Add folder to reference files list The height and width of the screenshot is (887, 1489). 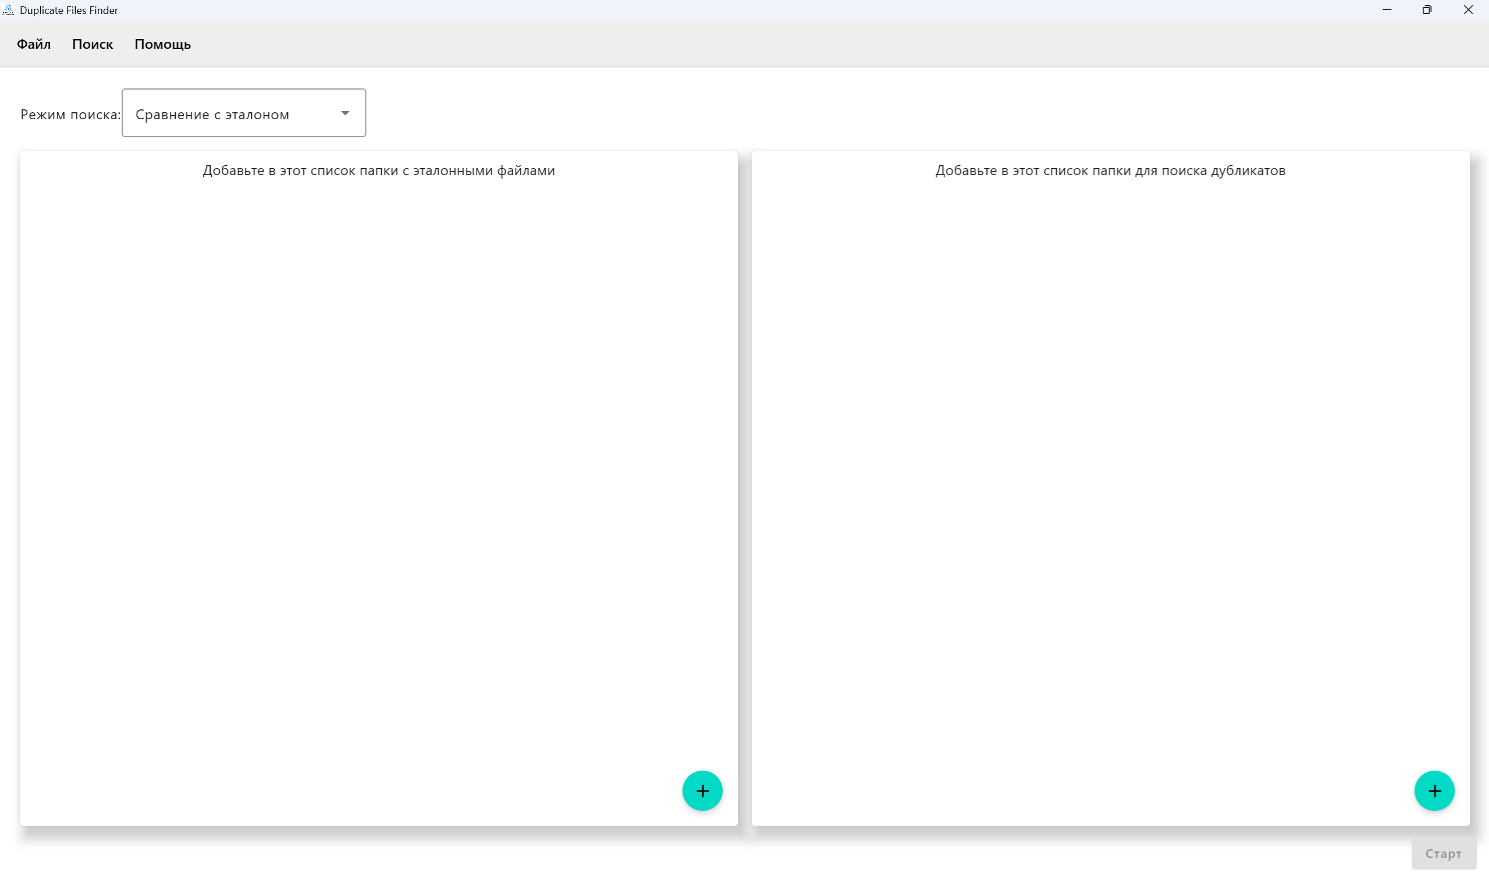click(702, 790)
